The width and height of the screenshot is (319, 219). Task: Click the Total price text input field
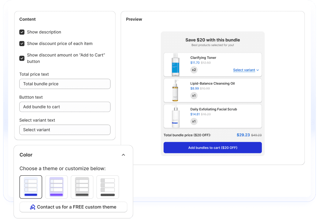tap(65, 84)
